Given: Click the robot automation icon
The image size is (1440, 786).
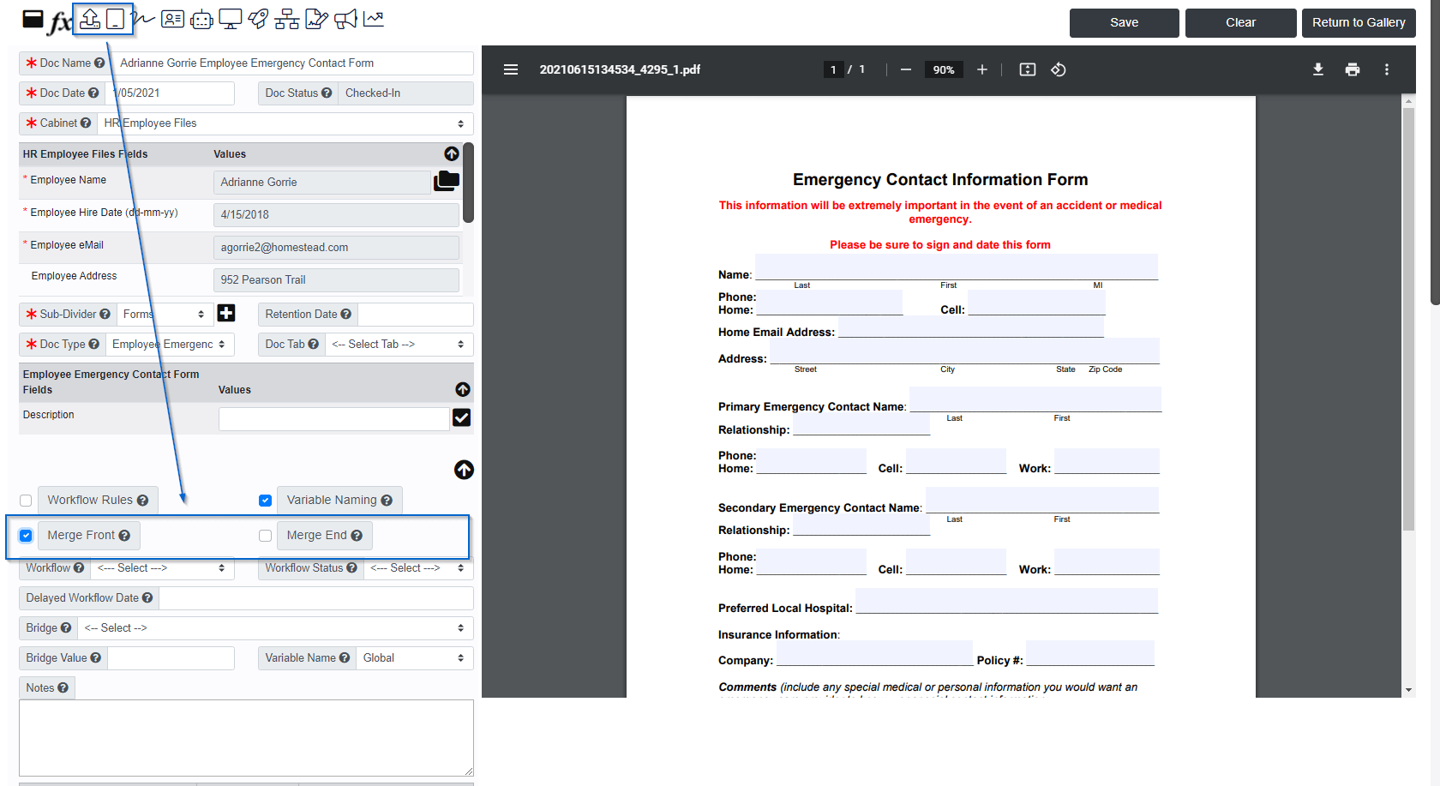Looking at the screenshot, I should coord(201,19).
